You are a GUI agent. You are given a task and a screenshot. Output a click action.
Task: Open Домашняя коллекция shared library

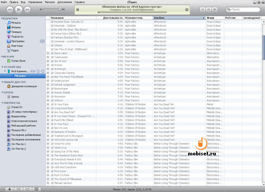[x=22, y=86]
